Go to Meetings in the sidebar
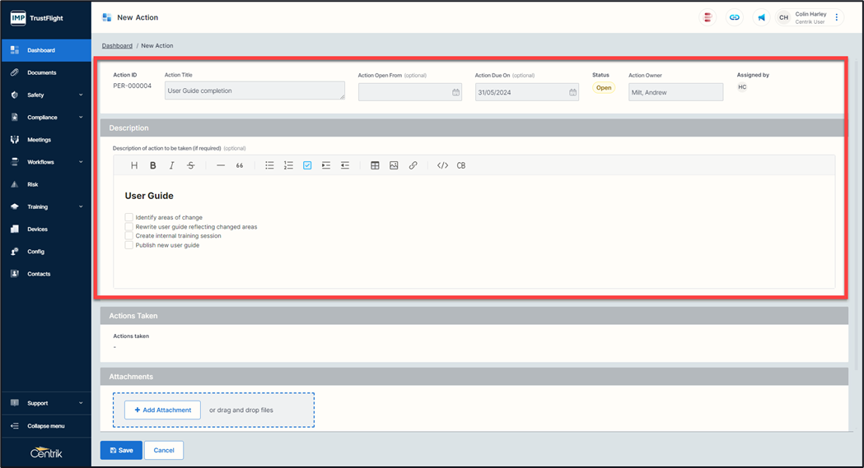This screenshot has height=468, width=864. [39, 140]
